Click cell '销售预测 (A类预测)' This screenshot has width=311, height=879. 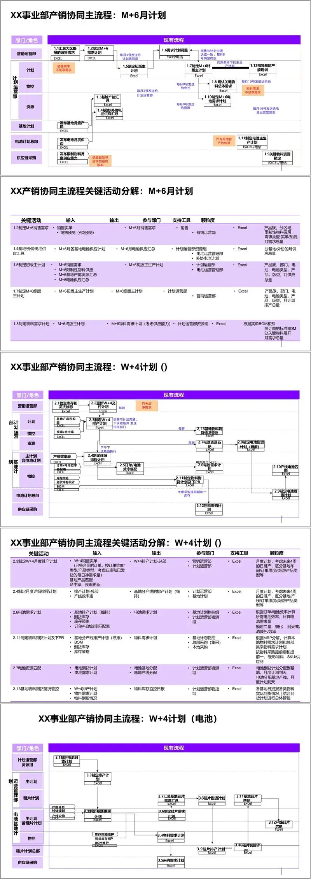(x=77, y=233)
